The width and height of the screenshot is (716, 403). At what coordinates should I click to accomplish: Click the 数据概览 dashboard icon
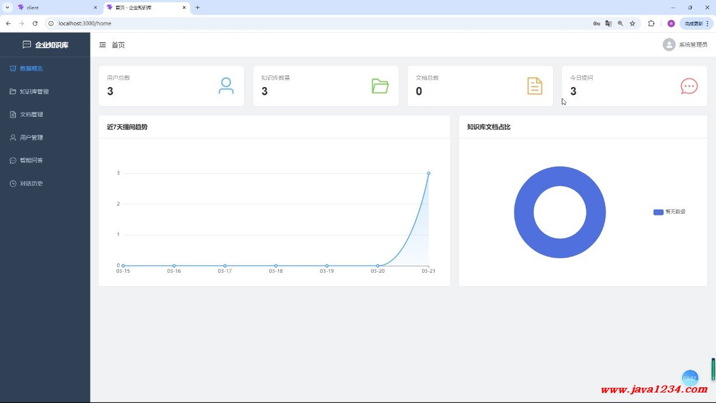[x=13, y=68]
